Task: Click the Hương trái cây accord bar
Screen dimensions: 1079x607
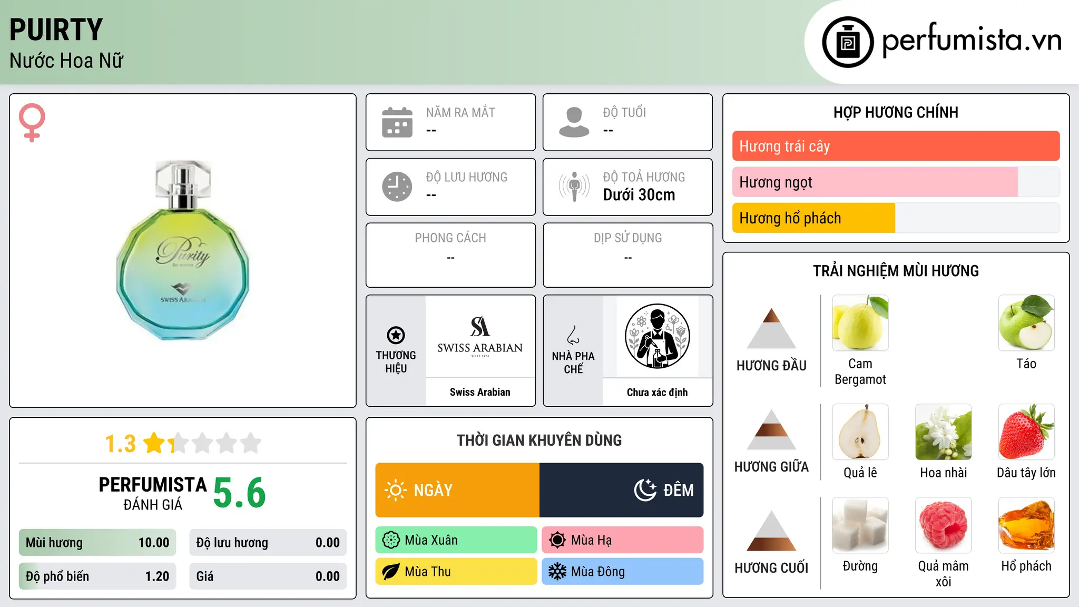Action: (x=896, y=146)
